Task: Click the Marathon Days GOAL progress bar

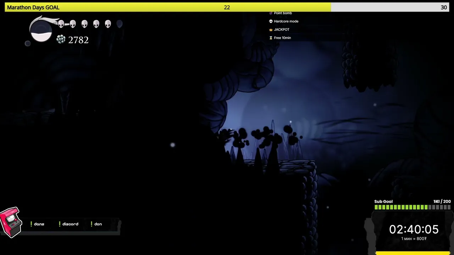Action: pyautogui.click(x=227, y=7)
